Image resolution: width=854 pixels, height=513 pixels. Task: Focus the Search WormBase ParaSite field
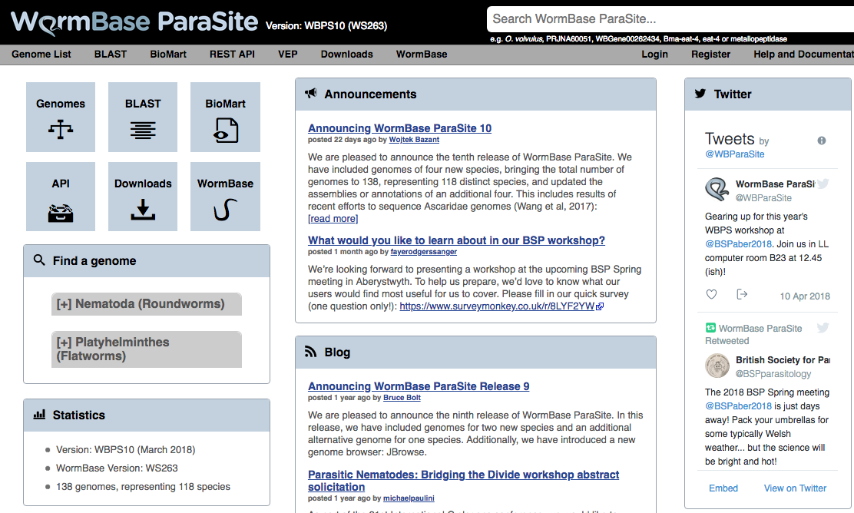point(668,18)
